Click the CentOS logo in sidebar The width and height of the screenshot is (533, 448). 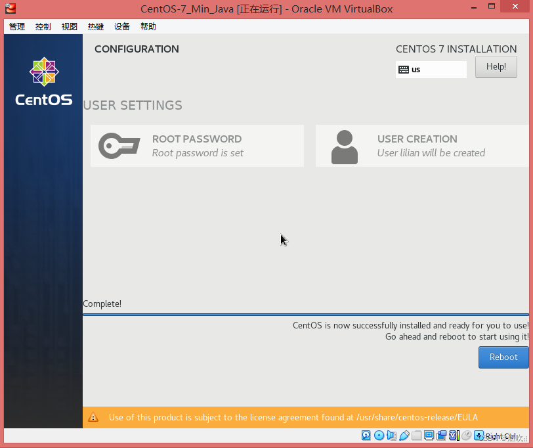coord(44,81)
